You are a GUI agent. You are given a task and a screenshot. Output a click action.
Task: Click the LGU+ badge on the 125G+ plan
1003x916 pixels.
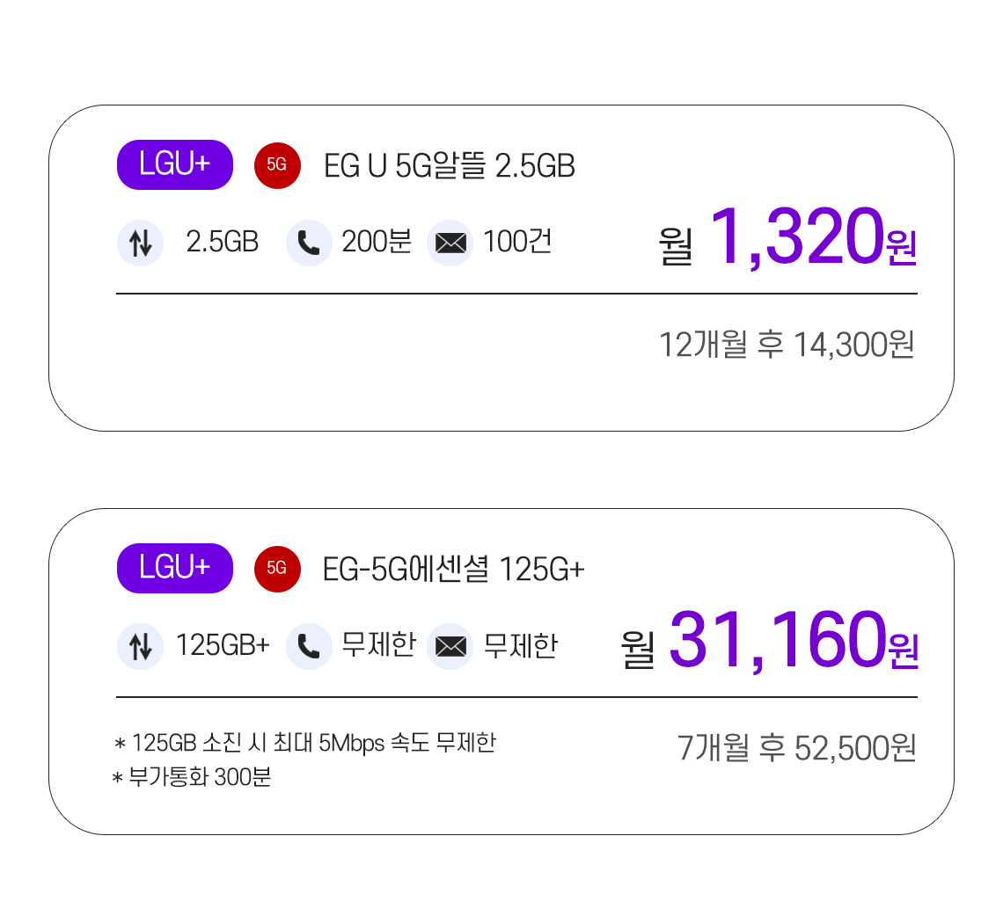pyautogui.click(x=174, y=568)
